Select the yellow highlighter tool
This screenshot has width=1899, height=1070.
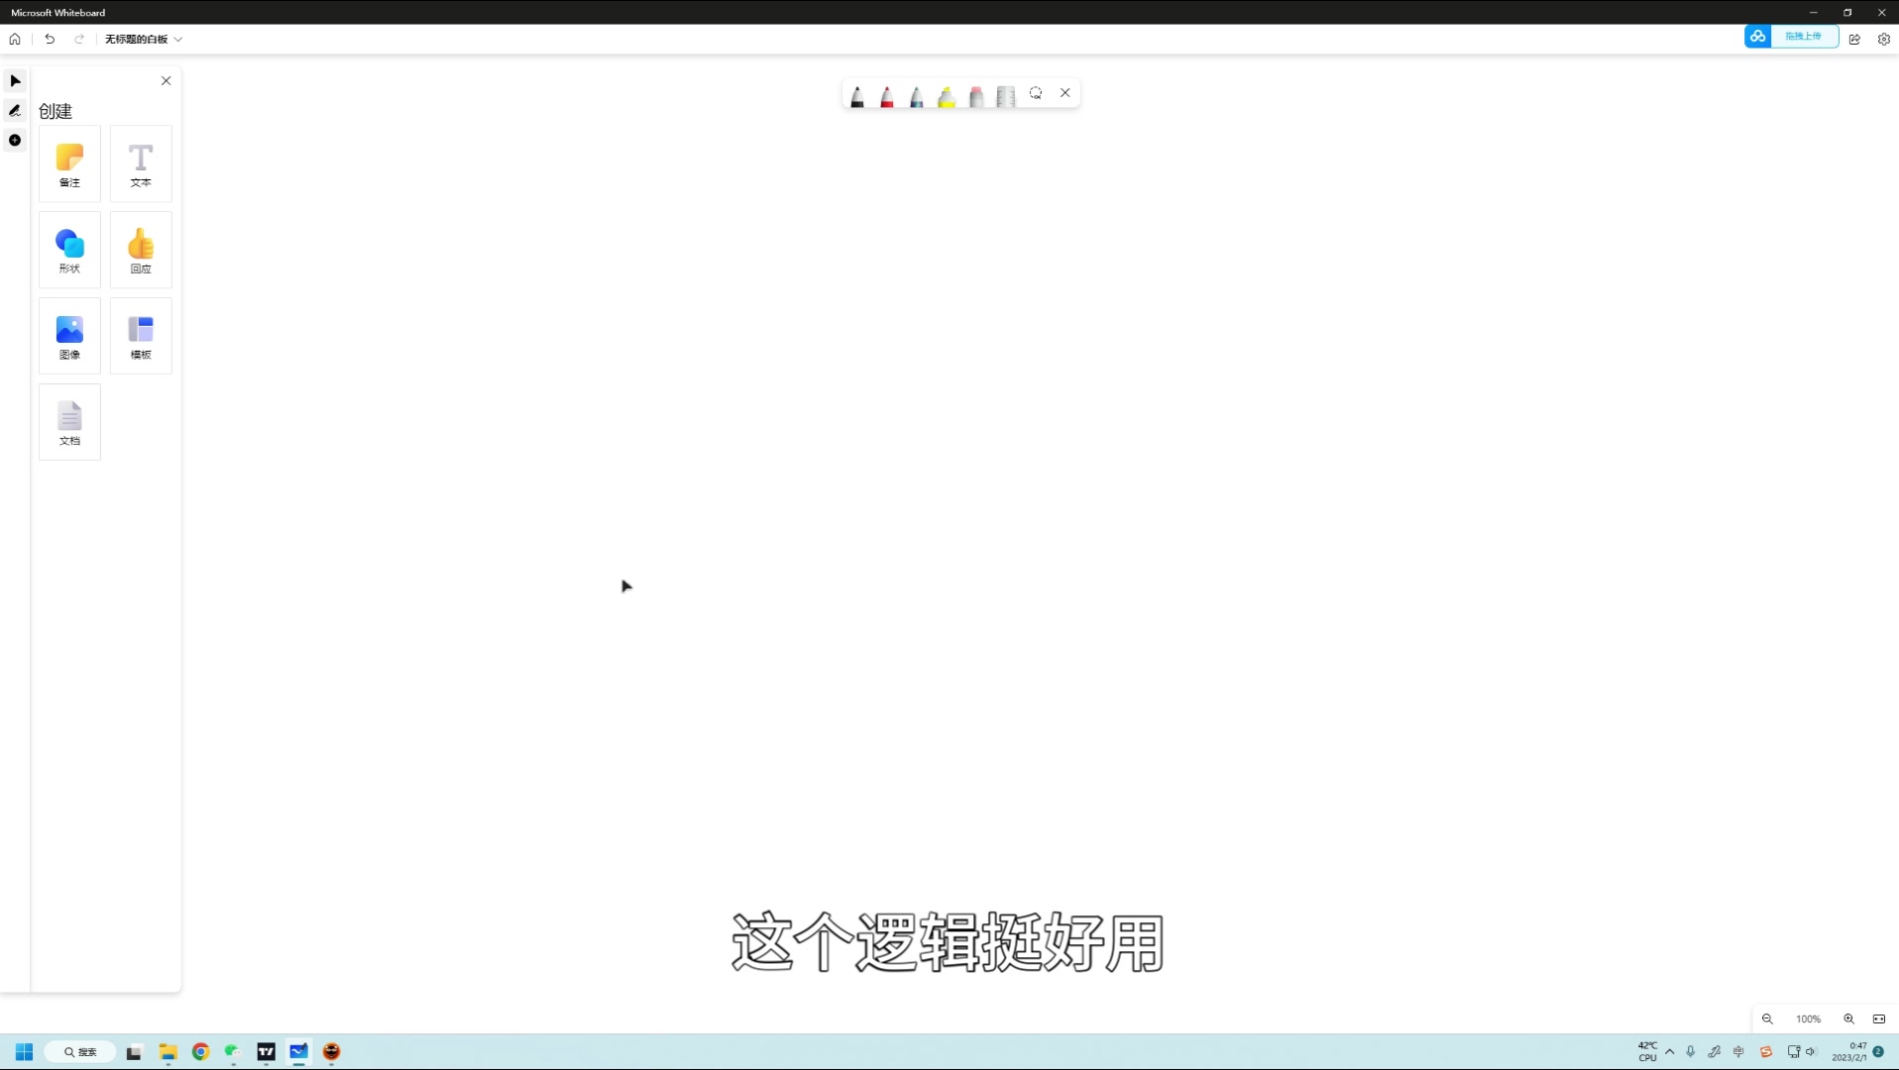[x=947, y=95]
